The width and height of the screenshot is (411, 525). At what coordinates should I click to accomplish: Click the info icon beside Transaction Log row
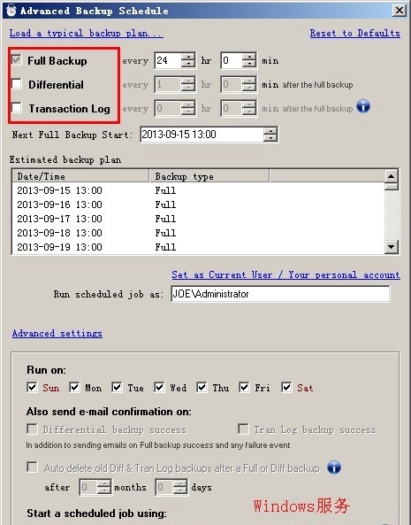pyautogui.click(x=363, y=107)
